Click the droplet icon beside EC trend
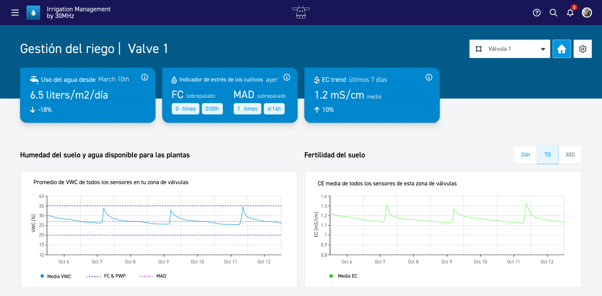602x296 pixels. pyautogui.click(x=317, y=80)
